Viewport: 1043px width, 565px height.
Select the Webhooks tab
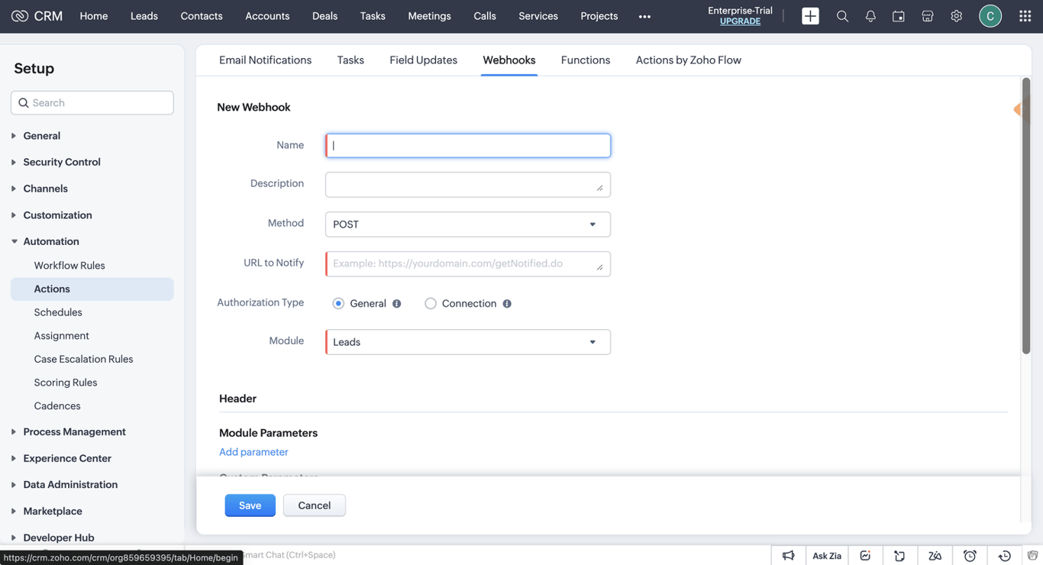(x=509, y=60)
